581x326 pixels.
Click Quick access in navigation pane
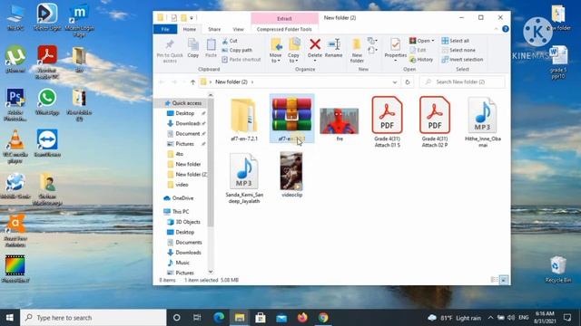pos(182,103)
